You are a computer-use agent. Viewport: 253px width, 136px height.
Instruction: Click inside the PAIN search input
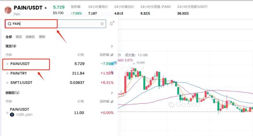click(55, 24)
